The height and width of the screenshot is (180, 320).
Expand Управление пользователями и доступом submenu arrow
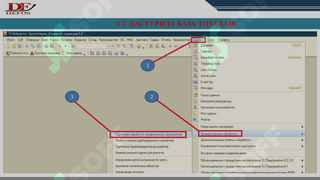[x=302, y=146]
